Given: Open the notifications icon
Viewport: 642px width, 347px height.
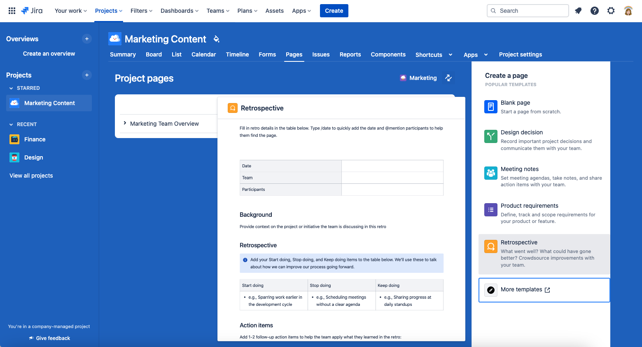Looking at the screenshot, I should click(x=578, y=11).
